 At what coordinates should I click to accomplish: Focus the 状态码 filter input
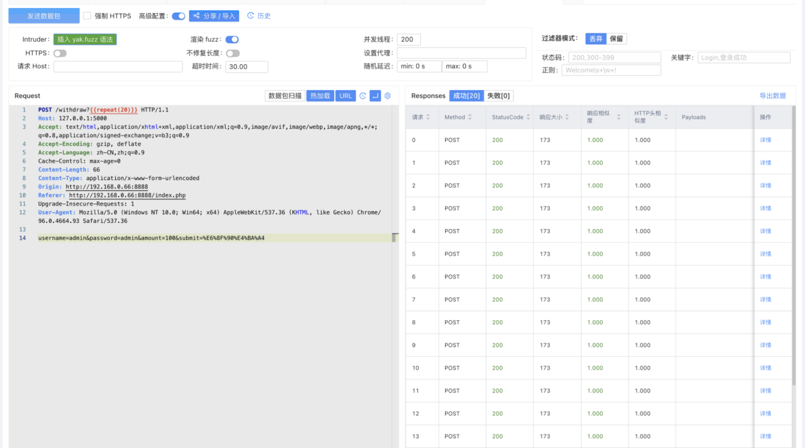click(x=615, y=58)
